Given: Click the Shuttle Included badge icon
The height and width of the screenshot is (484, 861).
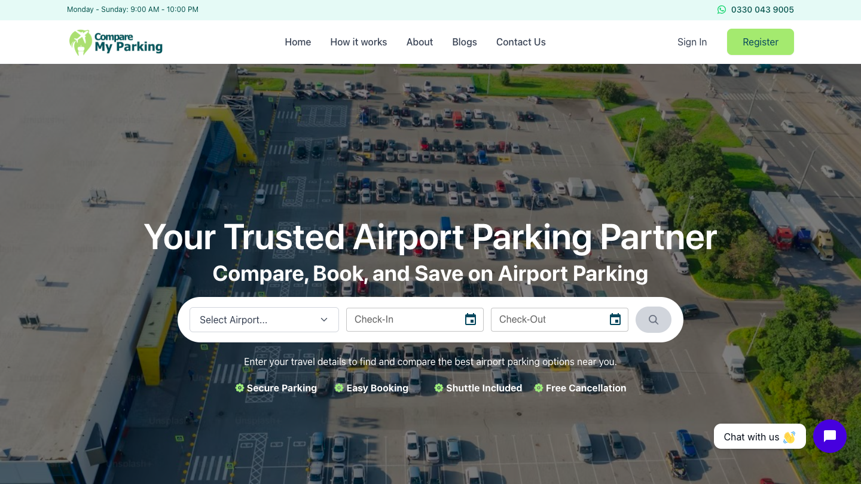Looking at the screenshot, I should tap(439, 388).
